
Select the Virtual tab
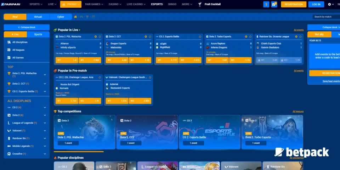(x=38, y=17)
